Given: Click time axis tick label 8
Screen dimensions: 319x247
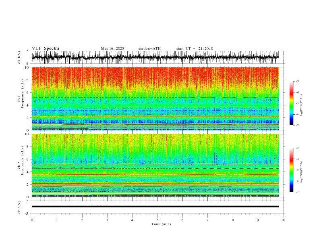Looking at the screenshot, I should pos(233,220).
